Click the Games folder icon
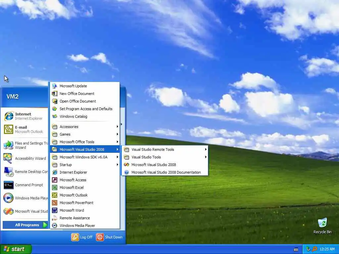 coord(55,134)
